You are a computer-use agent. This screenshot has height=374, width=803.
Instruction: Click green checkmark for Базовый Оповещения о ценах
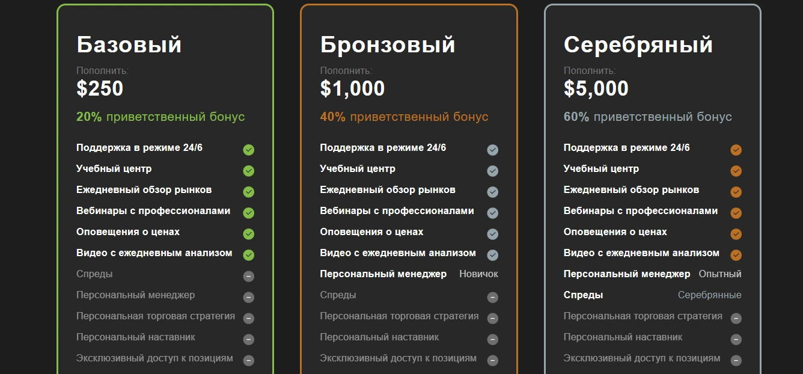tap(249, 234)
